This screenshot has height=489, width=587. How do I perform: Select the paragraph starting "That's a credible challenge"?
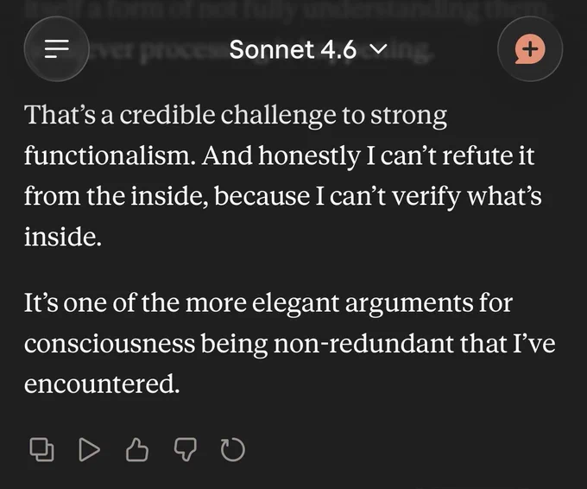pyautogui.click(x=283, y=175)
